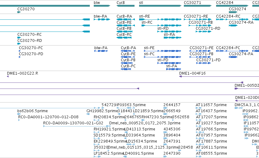Viewport: 259px width, 158px height.
Task: Select the CG42284 gene label
Action: click(225, 3)
